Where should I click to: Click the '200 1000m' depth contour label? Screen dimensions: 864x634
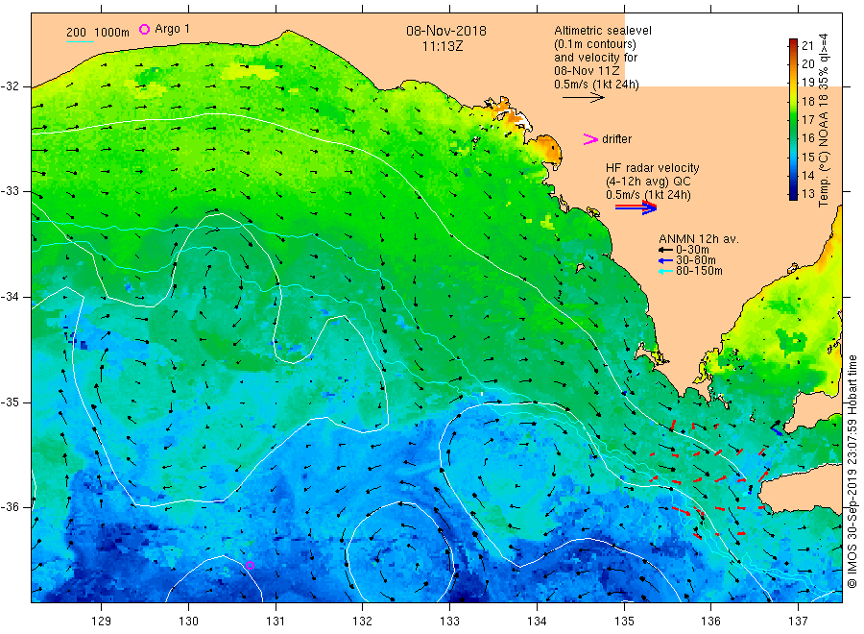pyautogui.click(x=98, y=33)
